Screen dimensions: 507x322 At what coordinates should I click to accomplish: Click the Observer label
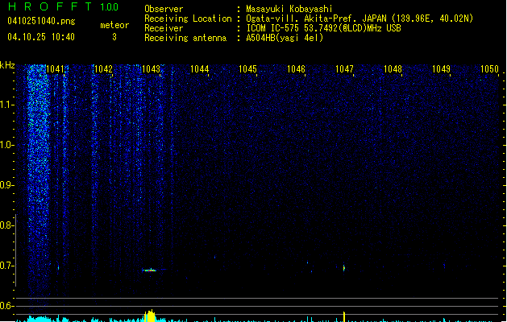point(164,9)
